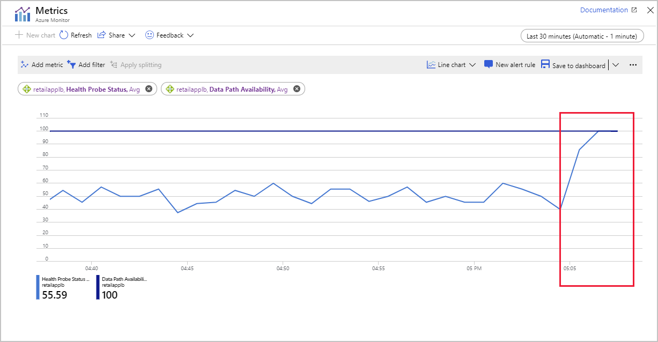Open the Line chart type dropdown
The height and width of the screenshot is (342, 658).
[452, 65]
